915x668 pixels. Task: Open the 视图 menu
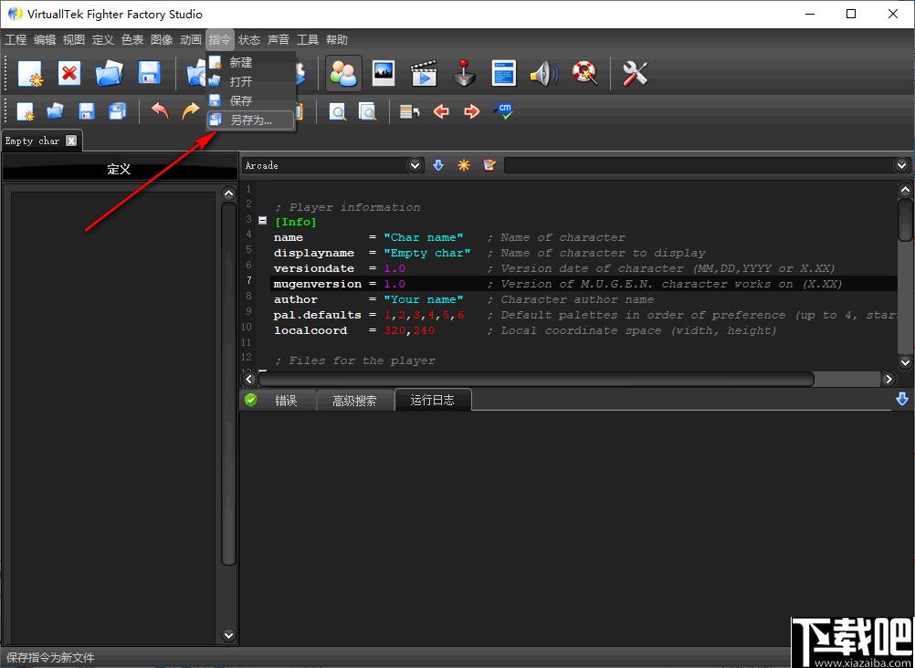point(74,39)
